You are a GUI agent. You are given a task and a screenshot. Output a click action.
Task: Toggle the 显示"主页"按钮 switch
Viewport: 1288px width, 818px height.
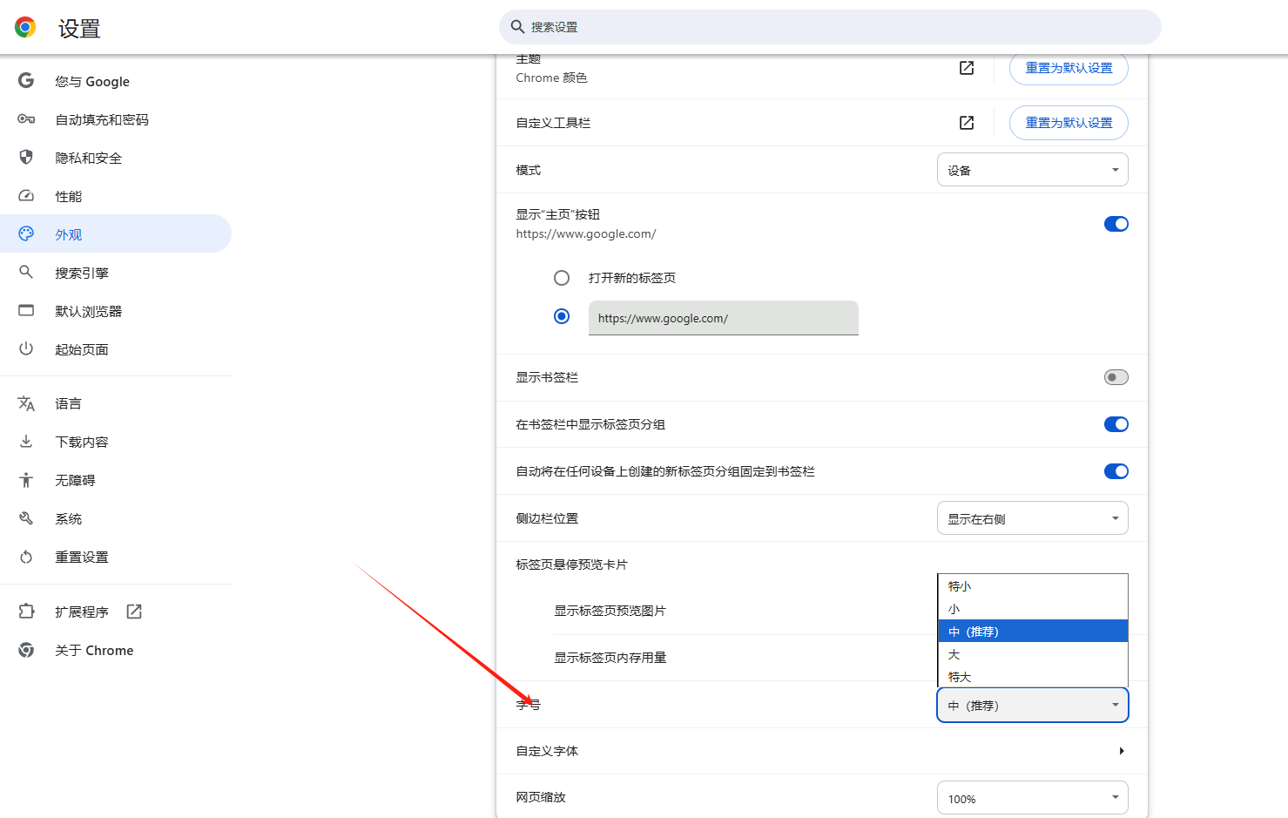1116,224
